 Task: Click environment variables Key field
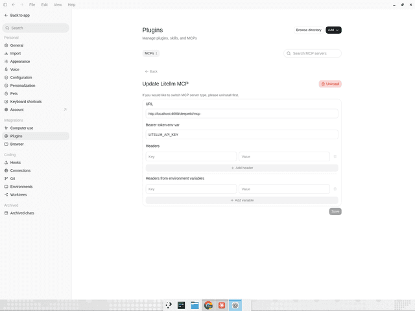[x=191, y=189]
